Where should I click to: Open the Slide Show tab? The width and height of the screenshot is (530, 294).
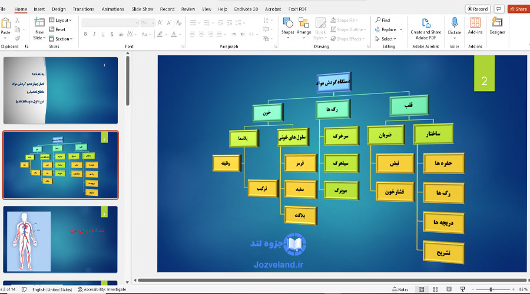point(143,9)
